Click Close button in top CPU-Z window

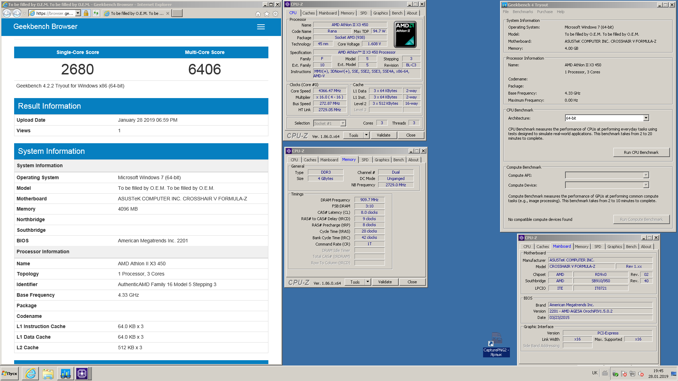tap(411, 135)
